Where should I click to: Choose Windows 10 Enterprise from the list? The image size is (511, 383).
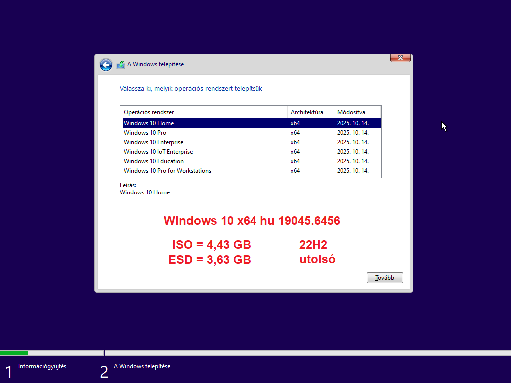coord(252,142)
